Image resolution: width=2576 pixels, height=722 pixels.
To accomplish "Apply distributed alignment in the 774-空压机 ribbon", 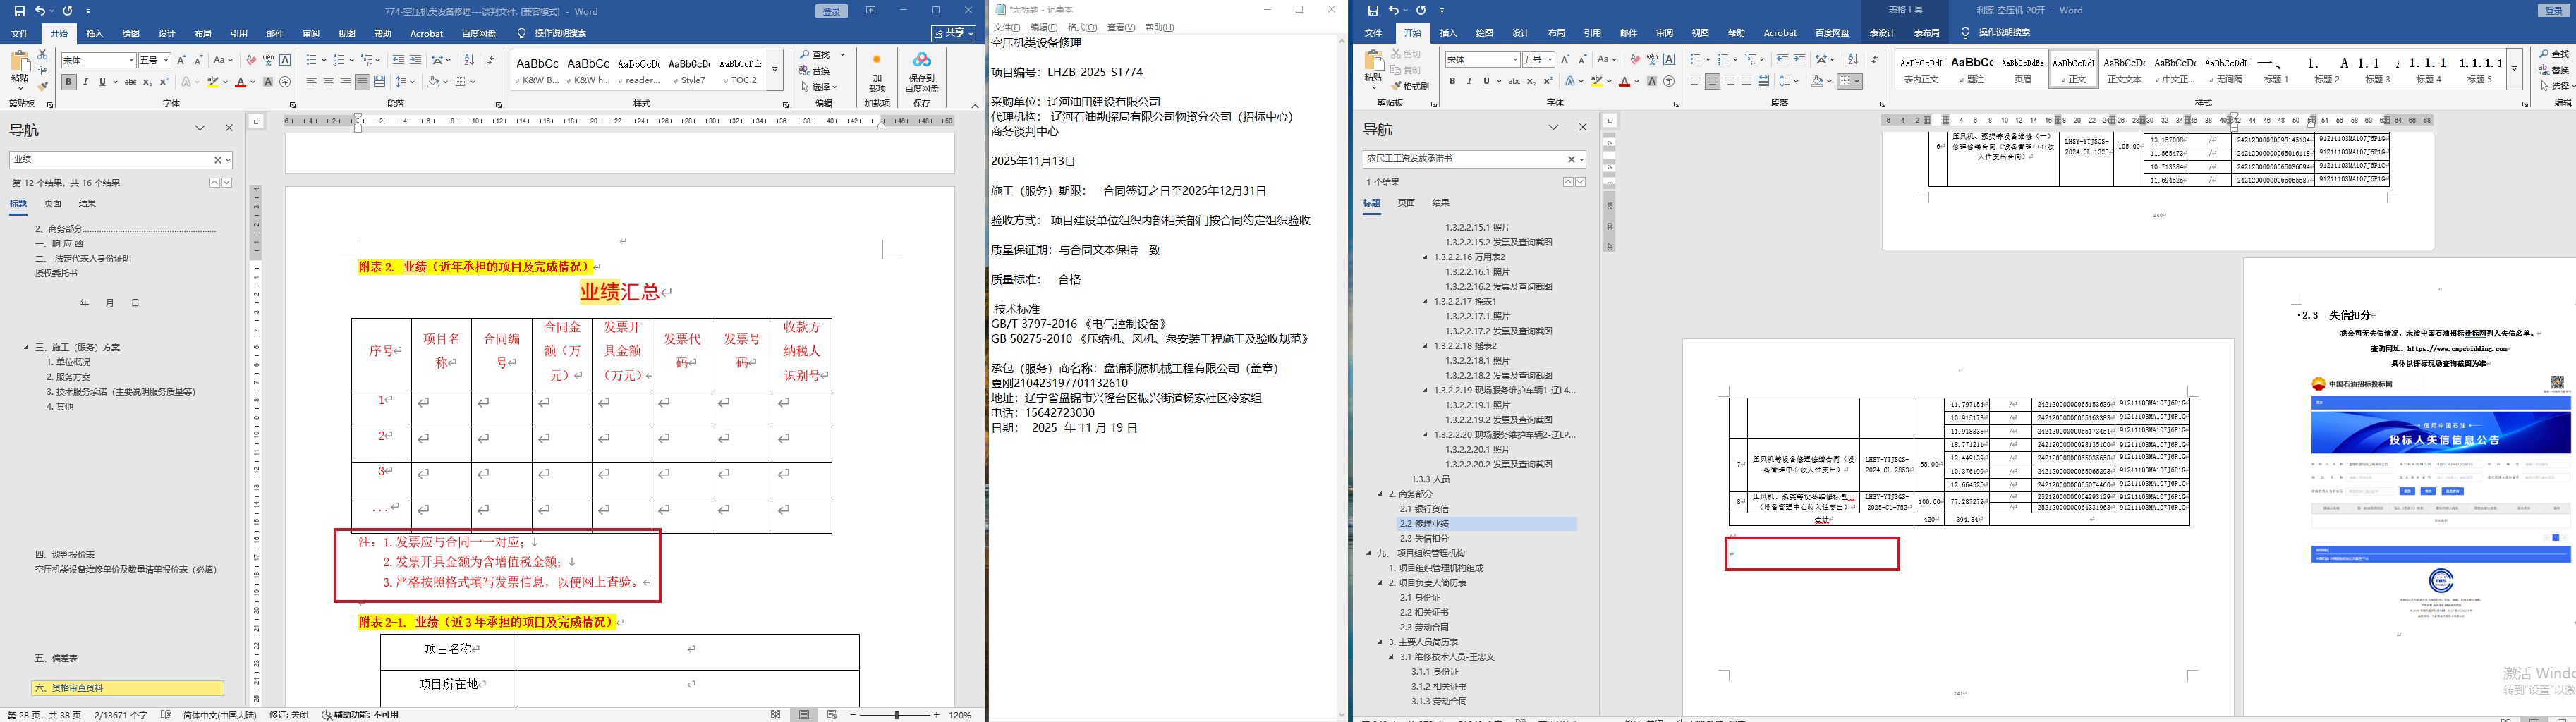I will coord(379,82).
